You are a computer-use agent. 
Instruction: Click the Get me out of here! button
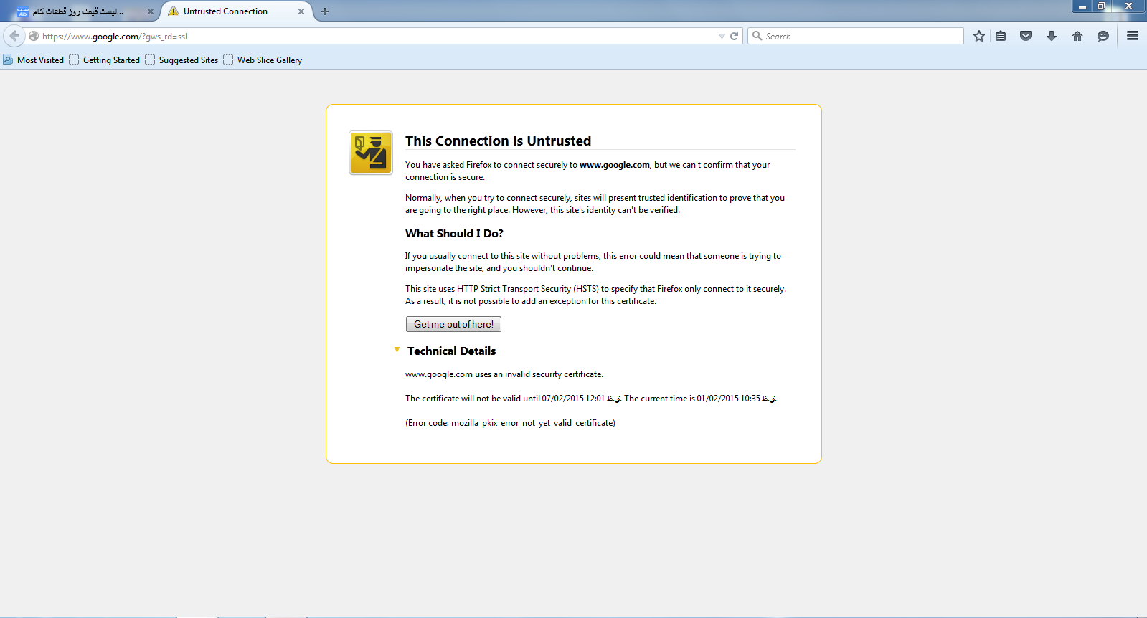pyautogui.click(x=453, y=324)
